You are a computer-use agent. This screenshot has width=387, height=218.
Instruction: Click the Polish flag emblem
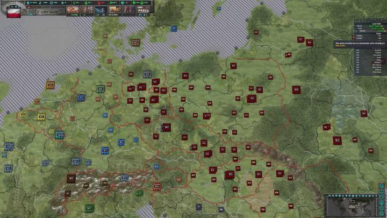(13, 13)
